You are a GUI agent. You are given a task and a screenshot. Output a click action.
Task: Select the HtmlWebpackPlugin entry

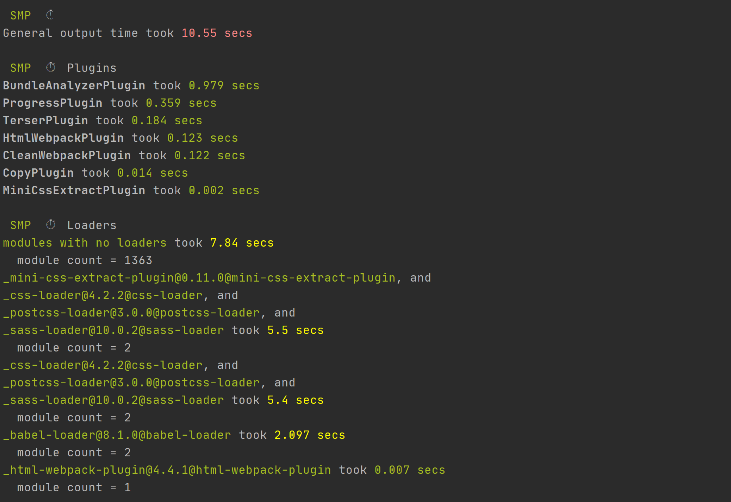63,138
